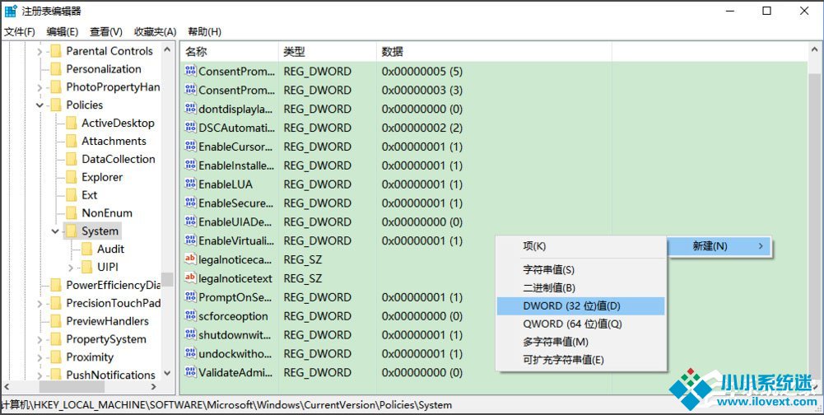Screen dimensions: 824x415
Task: Choose 项(K) from the submenu
Action: [580, 246]
